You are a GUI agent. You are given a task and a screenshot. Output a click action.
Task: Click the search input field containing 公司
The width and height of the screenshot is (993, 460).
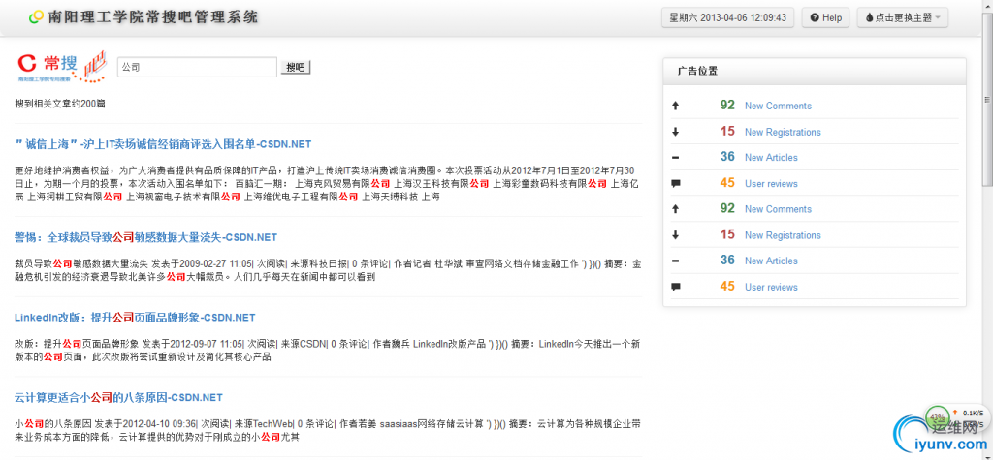click(x=197, y=67)
